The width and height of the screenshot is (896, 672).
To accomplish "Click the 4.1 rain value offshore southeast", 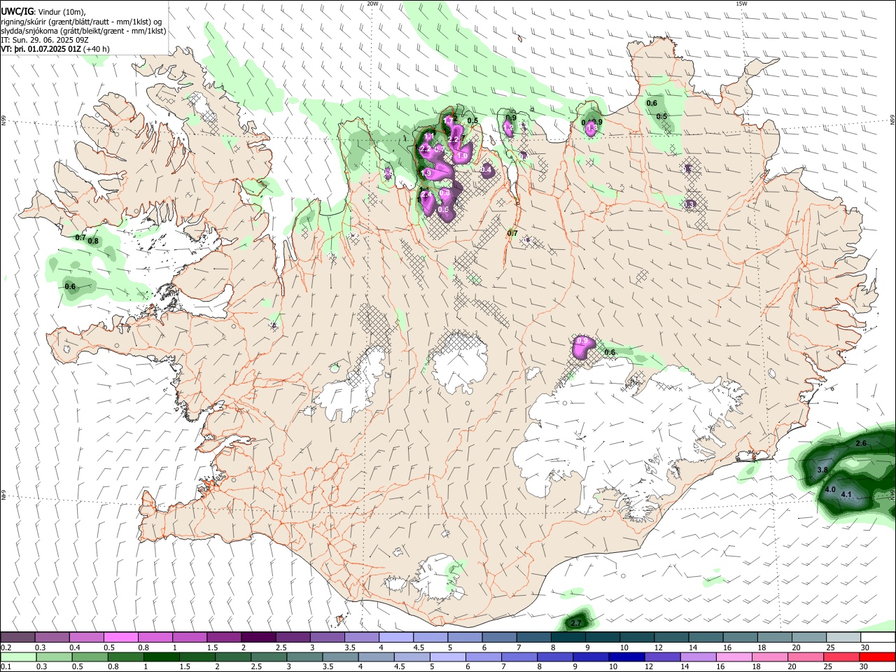I will pyautogui.click(x=846, y=495).
